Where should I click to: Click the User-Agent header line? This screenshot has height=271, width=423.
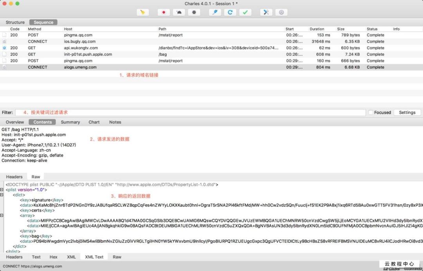pos(39,145)
